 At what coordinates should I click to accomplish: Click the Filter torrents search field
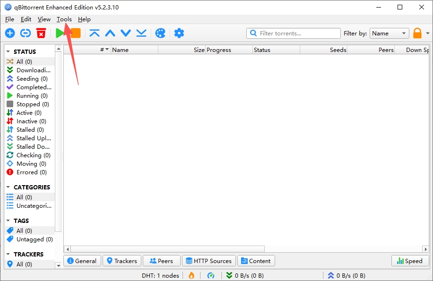[x=293, y=34]
